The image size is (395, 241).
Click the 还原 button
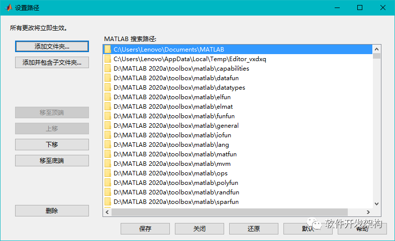[x=254, y=228]
